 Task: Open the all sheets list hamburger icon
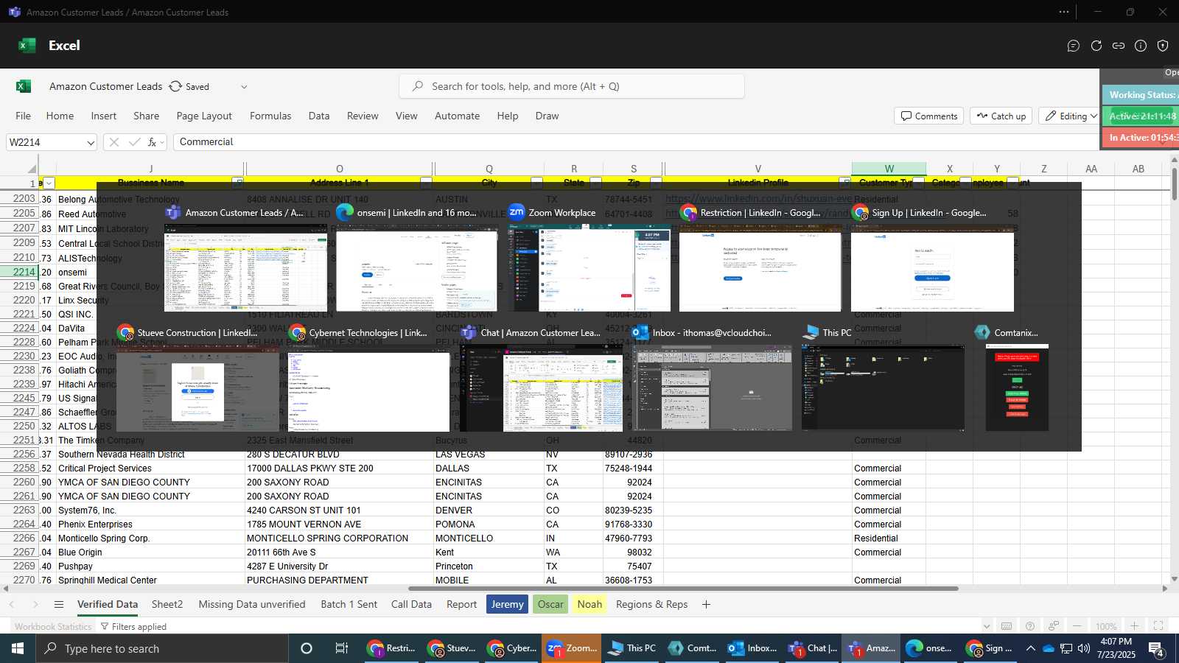click(x=59, y=604)
